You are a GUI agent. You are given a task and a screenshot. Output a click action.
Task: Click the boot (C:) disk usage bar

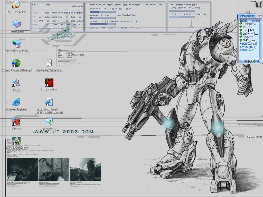pos(103,12)
